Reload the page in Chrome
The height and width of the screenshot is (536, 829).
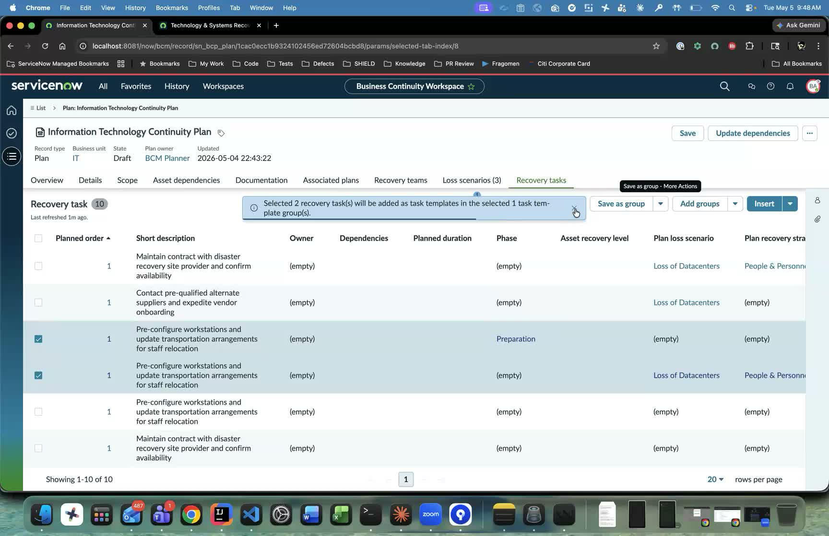45,46
